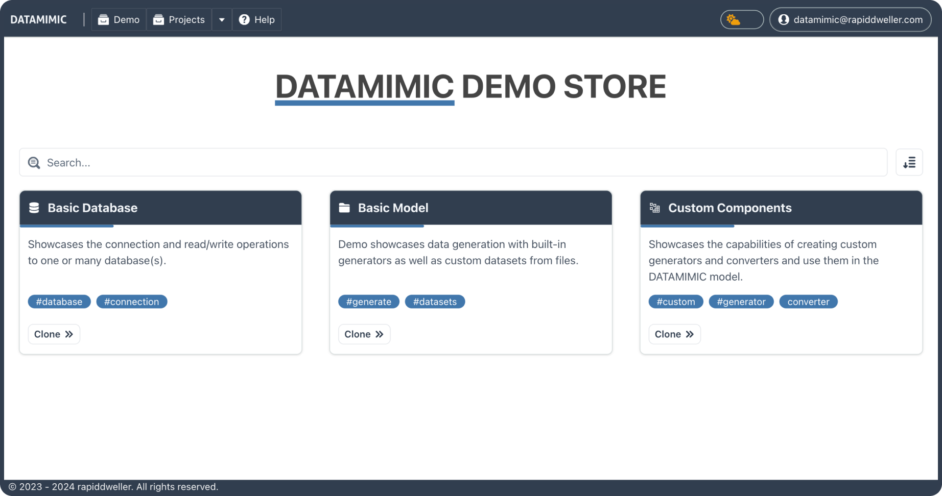Select the #database tag
This screenshot has height=496, width=942.
59,302
